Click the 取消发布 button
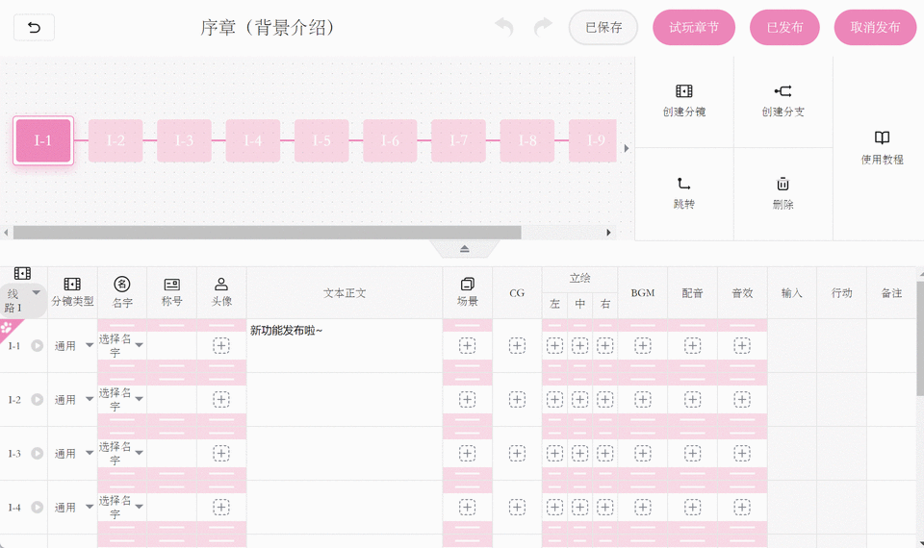 point(875,27)
